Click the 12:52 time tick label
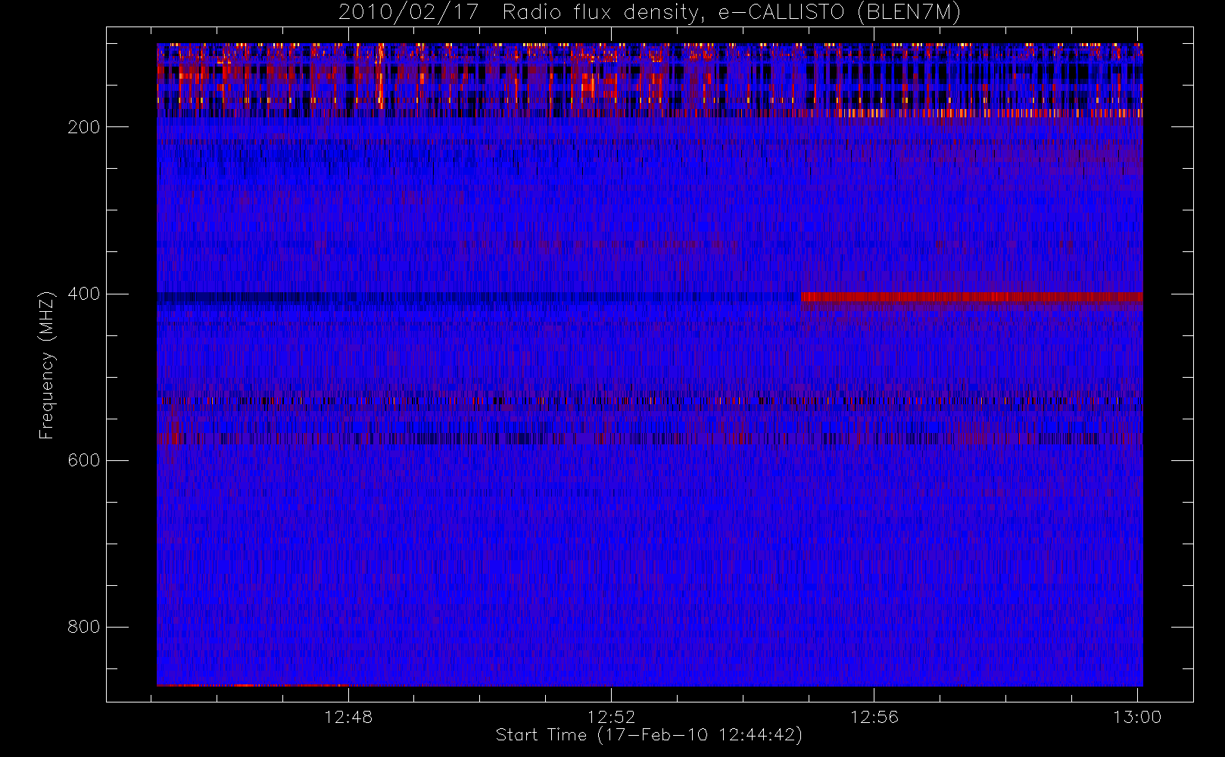Image resolution: width=1225 pixels, height=757 pixels. pyautogui.click(x=611, y=717)
